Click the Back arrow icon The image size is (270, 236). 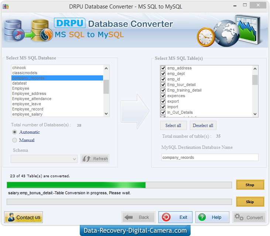129,218
